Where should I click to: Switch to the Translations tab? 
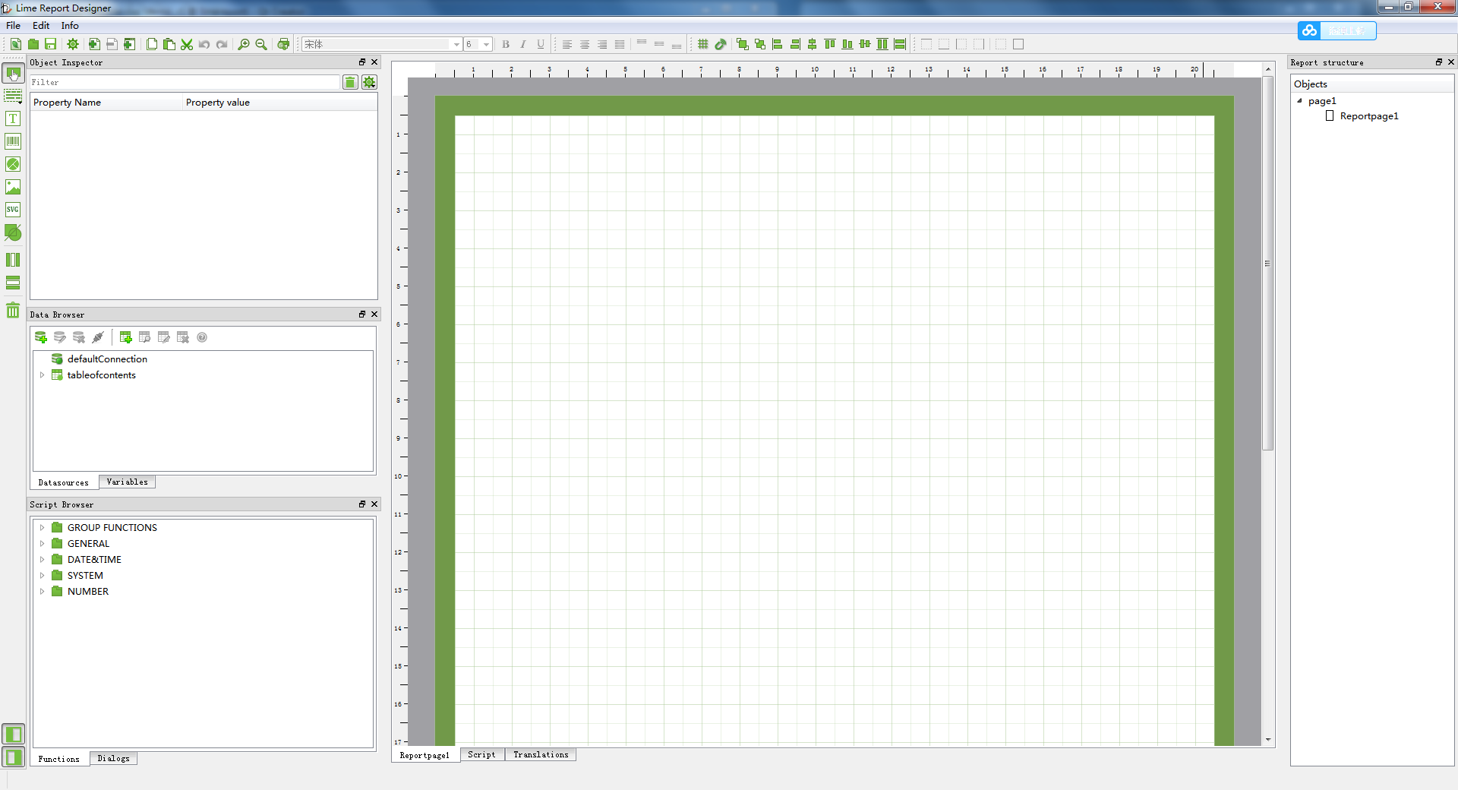point(541,754)
